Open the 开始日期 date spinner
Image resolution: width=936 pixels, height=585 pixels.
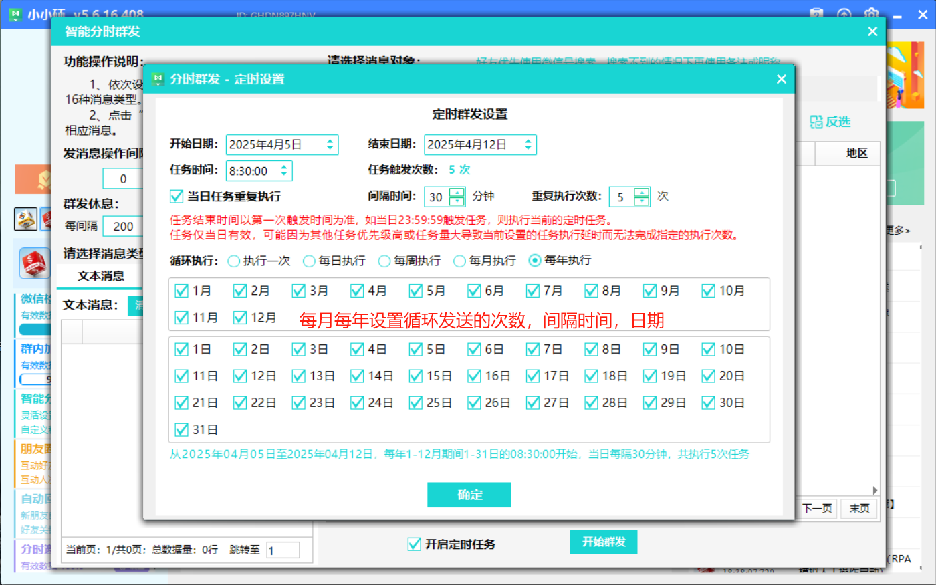330,144
